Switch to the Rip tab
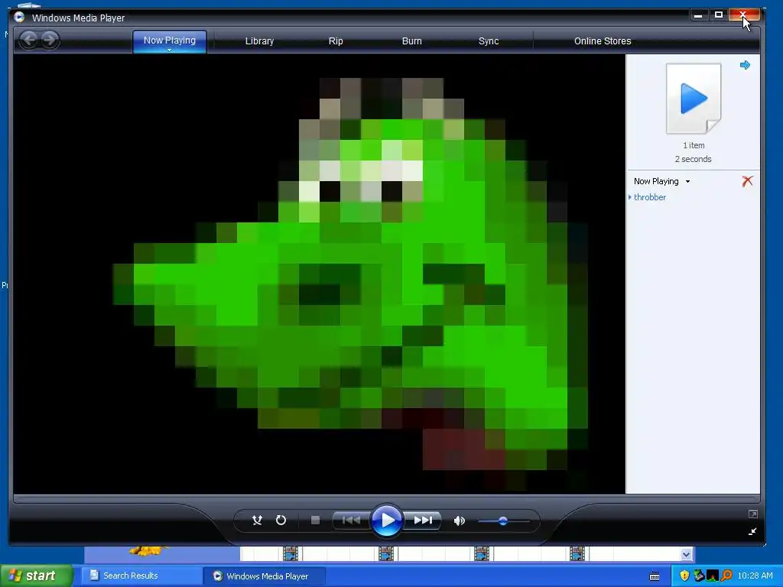The width and height of the screenshot is (783, 587). pos(336,41)
